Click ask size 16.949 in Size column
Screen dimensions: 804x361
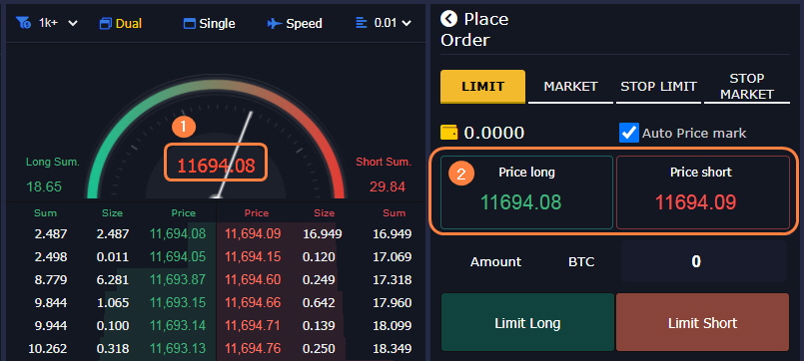coord(322,234)
